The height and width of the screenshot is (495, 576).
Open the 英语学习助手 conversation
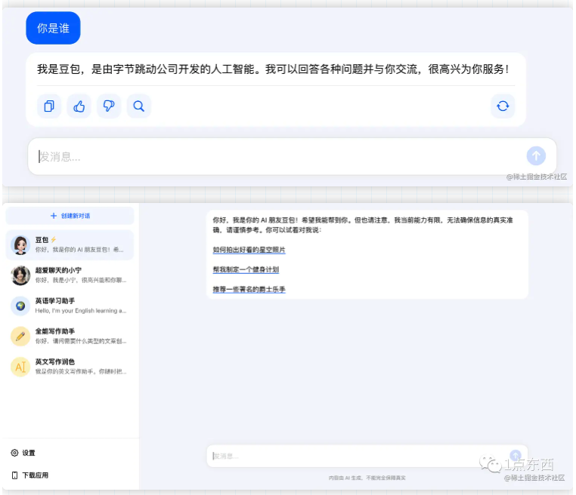point(70,306)
